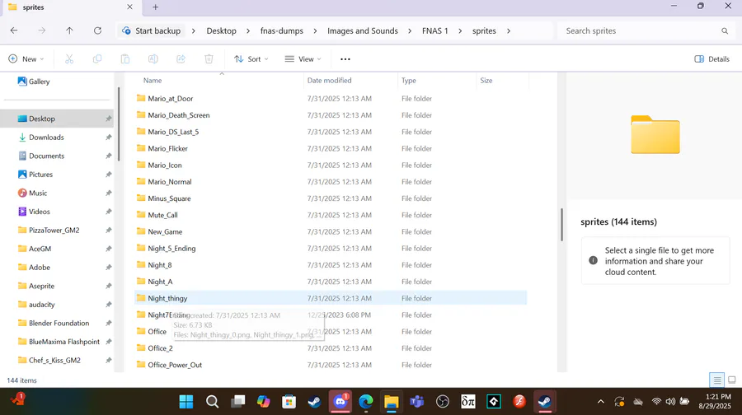Open the Sort dropdown menu

click(251, 59)
